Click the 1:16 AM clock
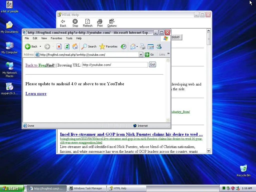 tap(247, 188)
